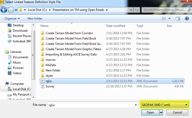
Task: Click the Change your view icon
Action: [x=164, y=18]
